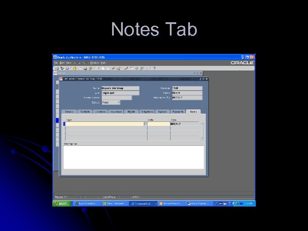The width and height of the screenshot is (308, 231).
Task: Click the Class field showing Direct
Action: click(x=187, y=93)
